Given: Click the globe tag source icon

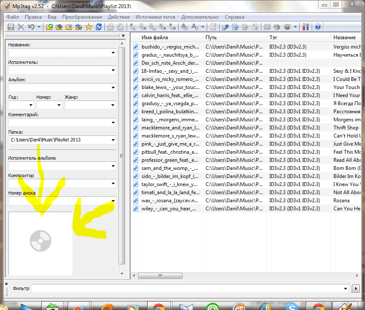Looking at the screenshot, I should coord(277,27).
